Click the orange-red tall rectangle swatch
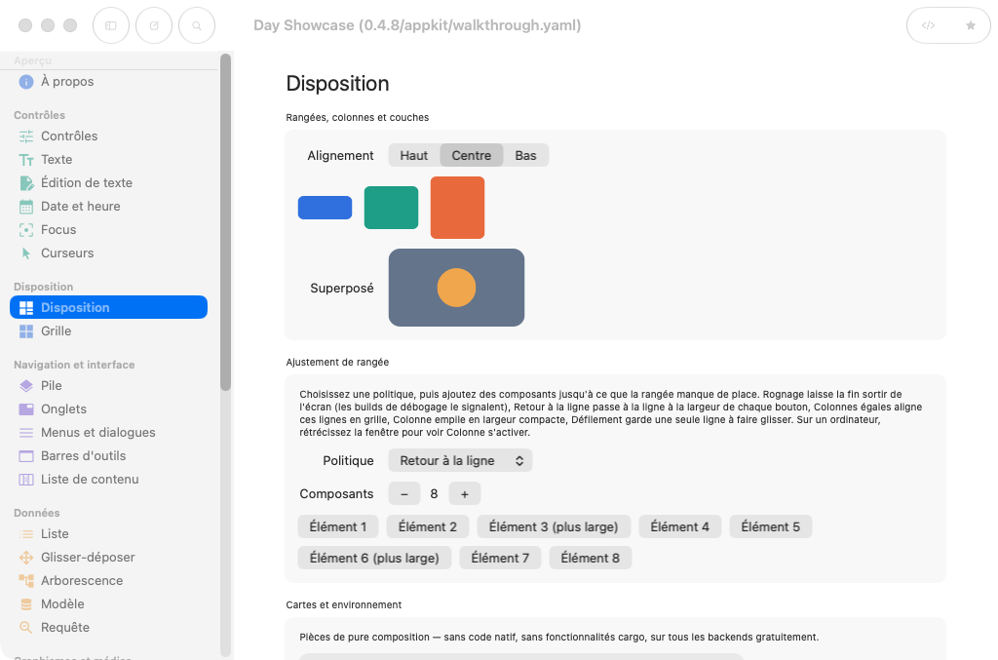 click(458, 208)
